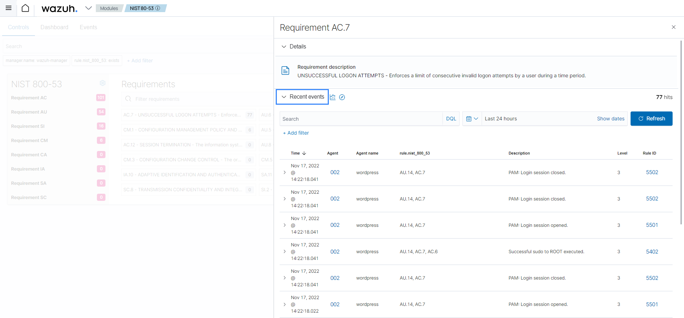Collapse the Details section
The height and width of the screenshot is (318, 684).
[294, 46]
